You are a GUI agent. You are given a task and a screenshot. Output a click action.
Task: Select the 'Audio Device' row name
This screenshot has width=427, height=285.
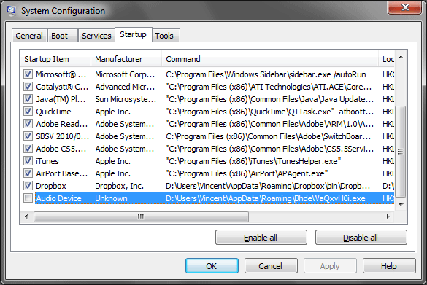59,198
